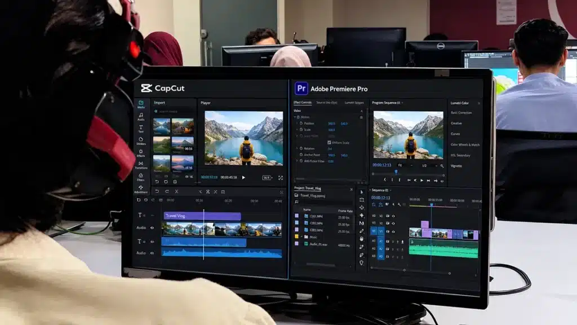Select the Text tool in CapCut sidebar
577x325 pixels.
pyautogui.click(x=141, y=129)
